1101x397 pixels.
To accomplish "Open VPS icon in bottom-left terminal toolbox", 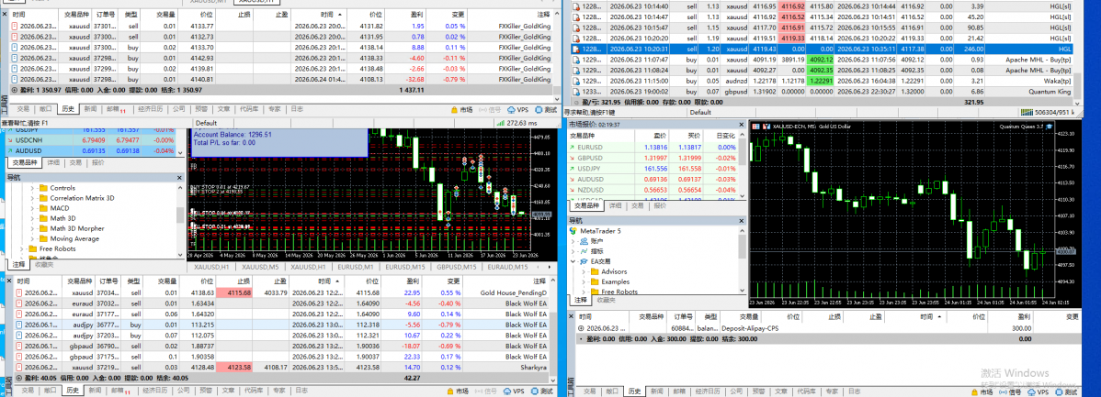I will (507, 391).
